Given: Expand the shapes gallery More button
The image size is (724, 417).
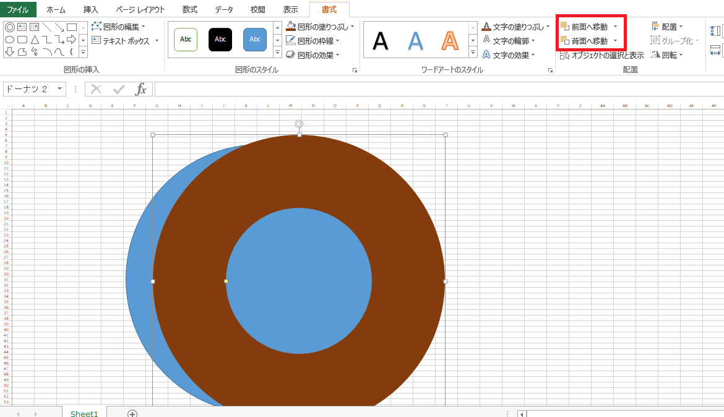Looking at the screenshot, I should (x=83, y=53).
